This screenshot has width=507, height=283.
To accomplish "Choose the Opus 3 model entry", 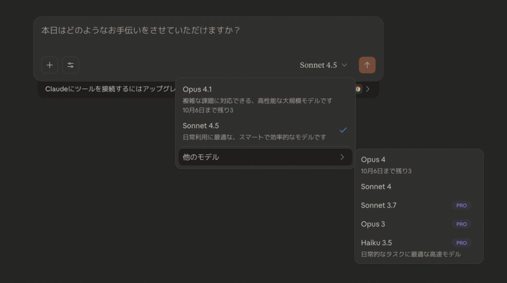I will [x=373, y=224].
